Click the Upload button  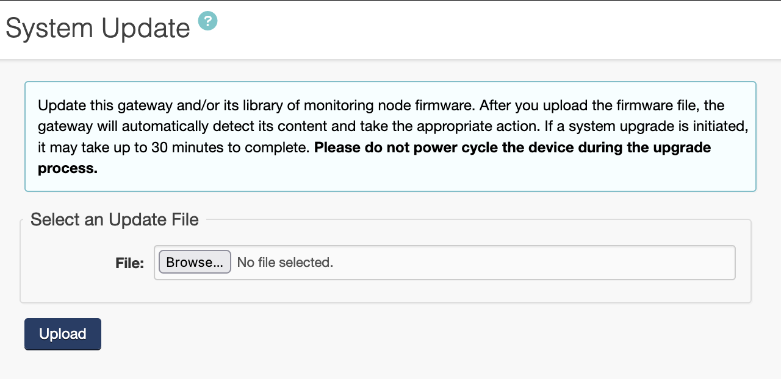pyautogui.click(x=63, y=334)
